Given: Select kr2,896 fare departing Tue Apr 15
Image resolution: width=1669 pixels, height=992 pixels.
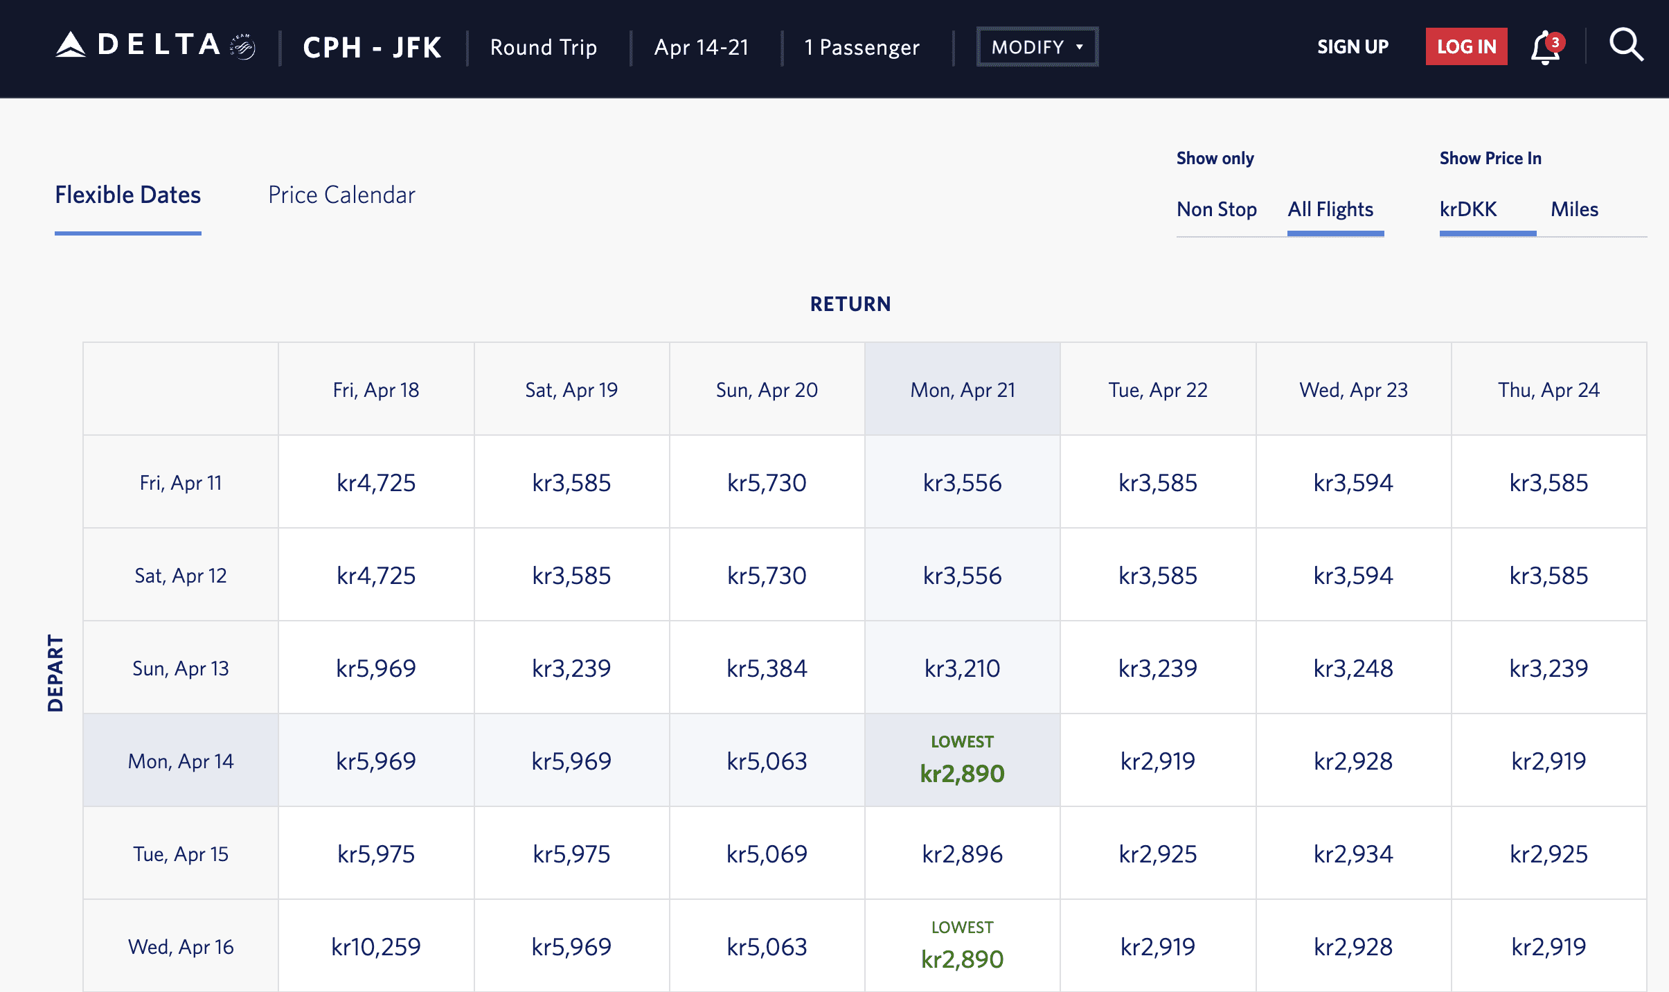Looking at the screenshot, I should [x=962, y=853].
